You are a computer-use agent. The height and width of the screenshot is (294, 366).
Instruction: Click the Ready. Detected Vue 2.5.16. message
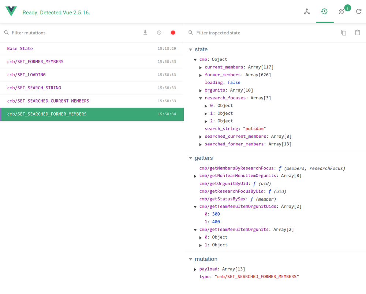[x=56, y=12]
